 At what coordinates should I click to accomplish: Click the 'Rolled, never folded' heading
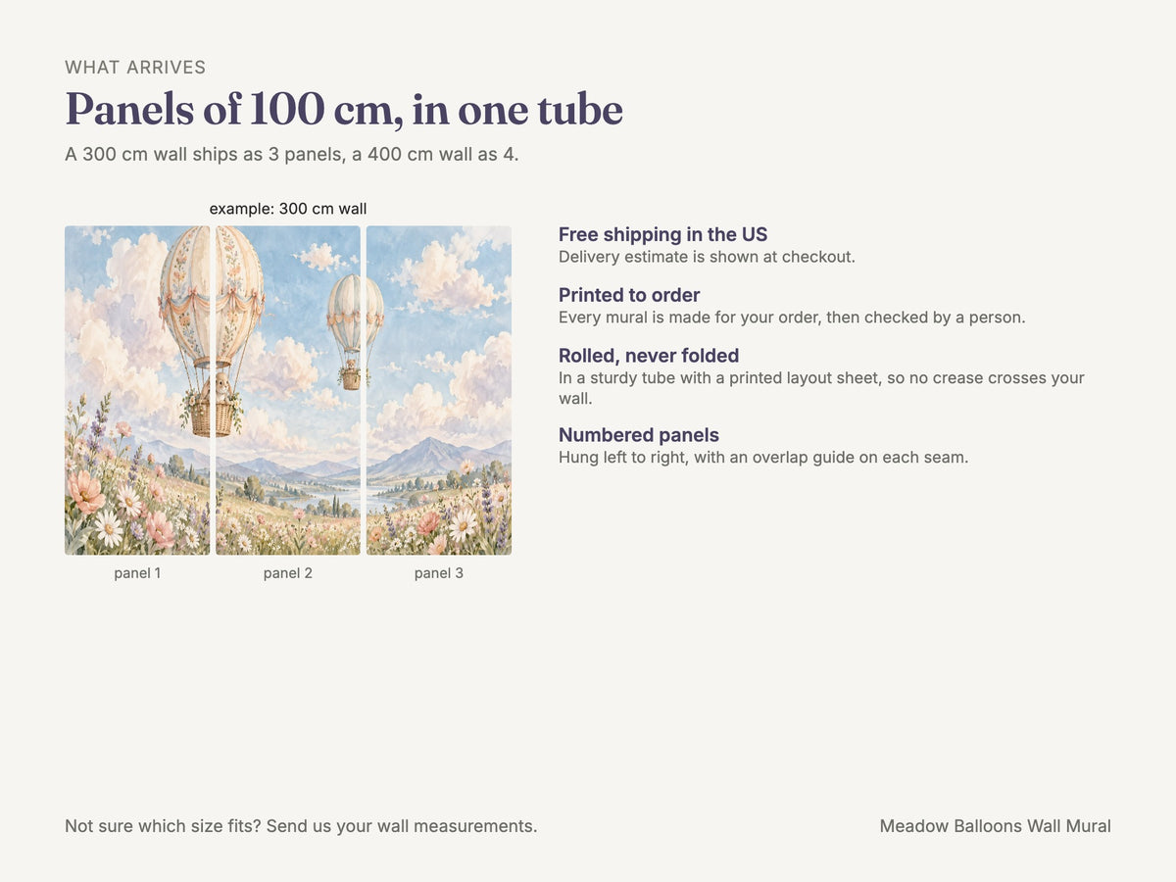coord(649,356)
